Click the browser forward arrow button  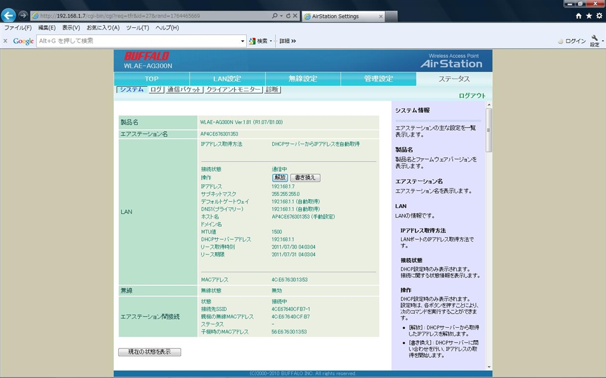(23, 15)
